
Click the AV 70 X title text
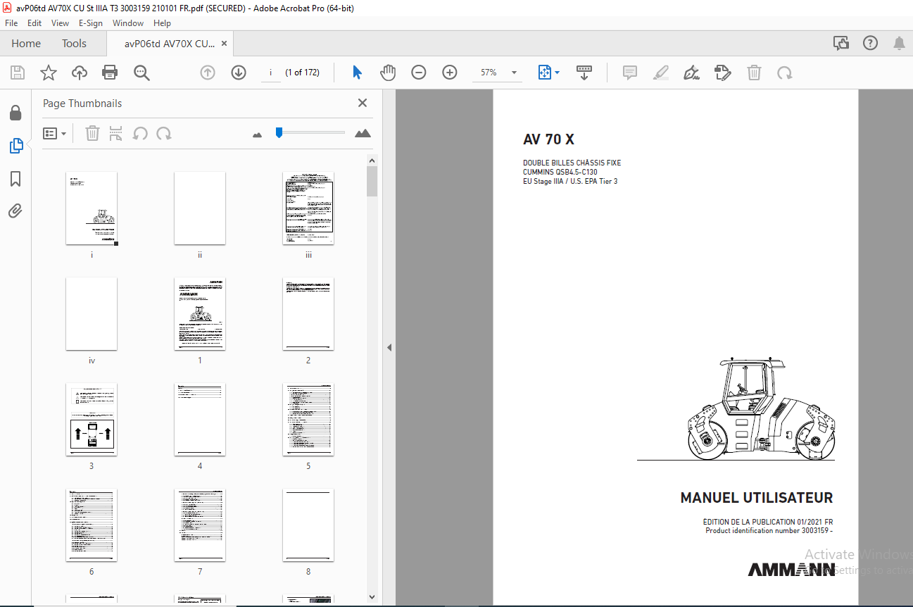click(549, 139)
